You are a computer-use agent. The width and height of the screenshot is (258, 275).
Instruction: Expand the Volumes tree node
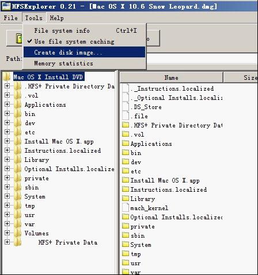tap(7, 233)
